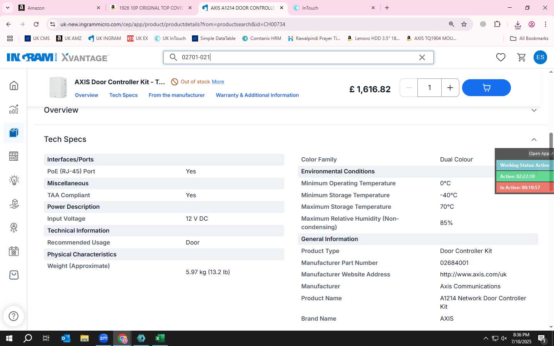Open Chrome downloads icon
Screen dimensions: 554x346
(x=517, y=24)
